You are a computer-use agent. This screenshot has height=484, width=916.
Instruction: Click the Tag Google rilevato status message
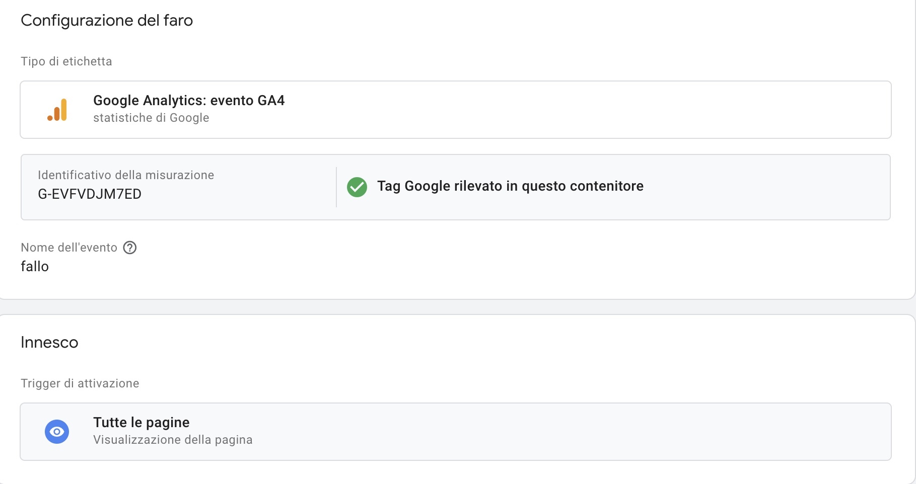pyautogui.click(x=510, y=186)
